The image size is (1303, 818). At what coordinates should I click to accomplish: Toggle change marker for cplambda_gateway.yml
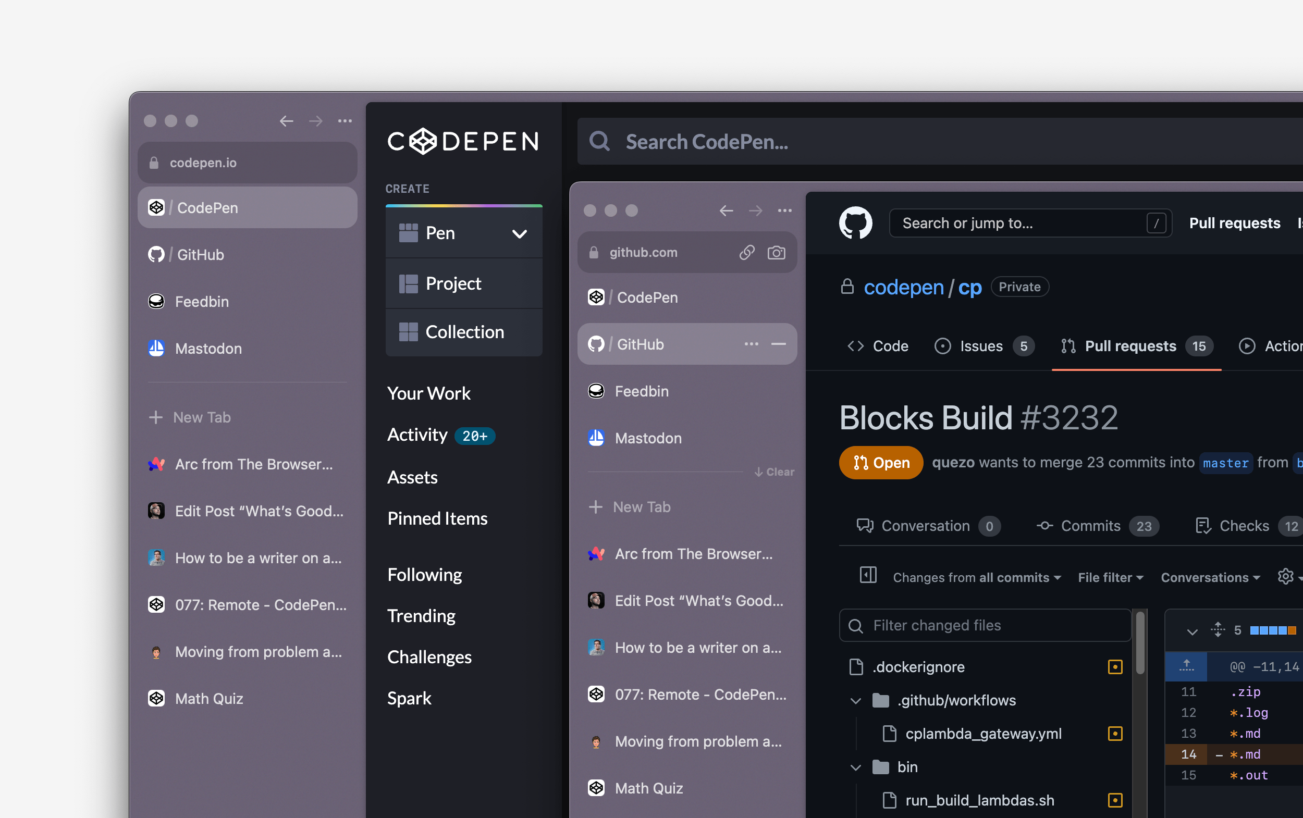(x=1115, y=734)
